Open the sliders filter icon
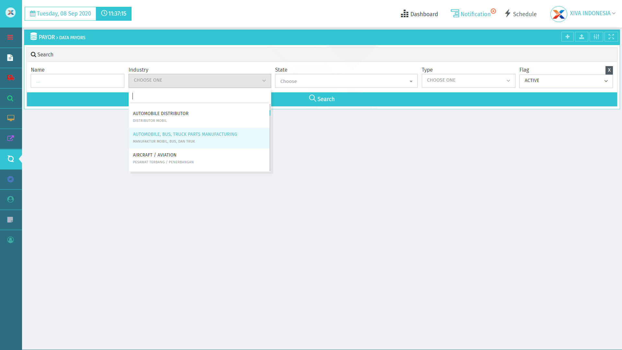The height and width of the screenshot is (350, 622). [x=596, y=37]
